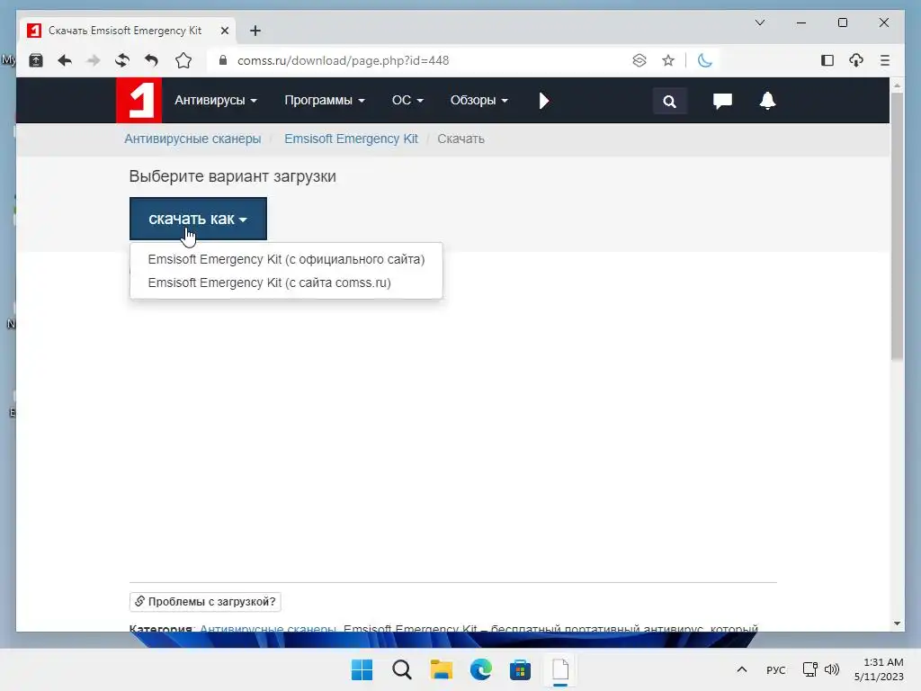The width and height of the screenshot is (921, 691).
Task: Click the white play arrow in the site menu
Action: click(544, 101)
